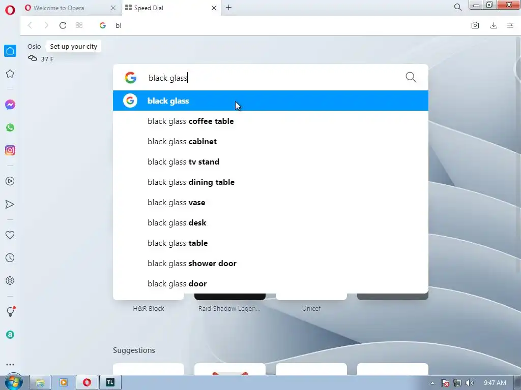Open My Flow send icon in sidebar
The image size is (521, 390).
tap(10, 204)
